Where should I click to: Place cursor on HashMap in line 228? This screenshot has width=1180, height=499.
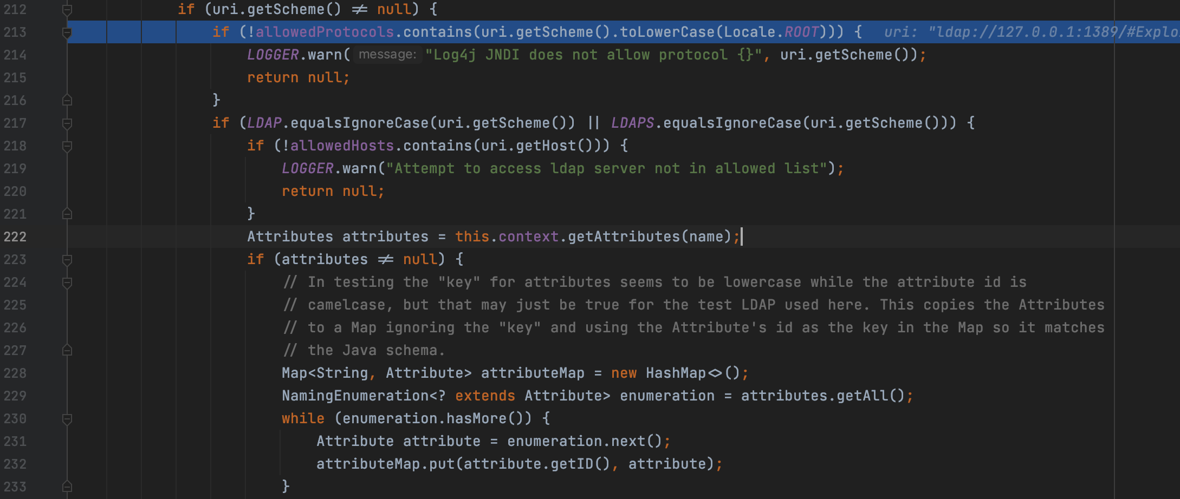(x=676, y=373)
